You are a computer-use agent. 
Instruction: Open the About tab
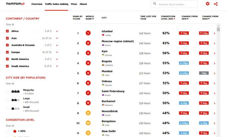pos(83,4)
